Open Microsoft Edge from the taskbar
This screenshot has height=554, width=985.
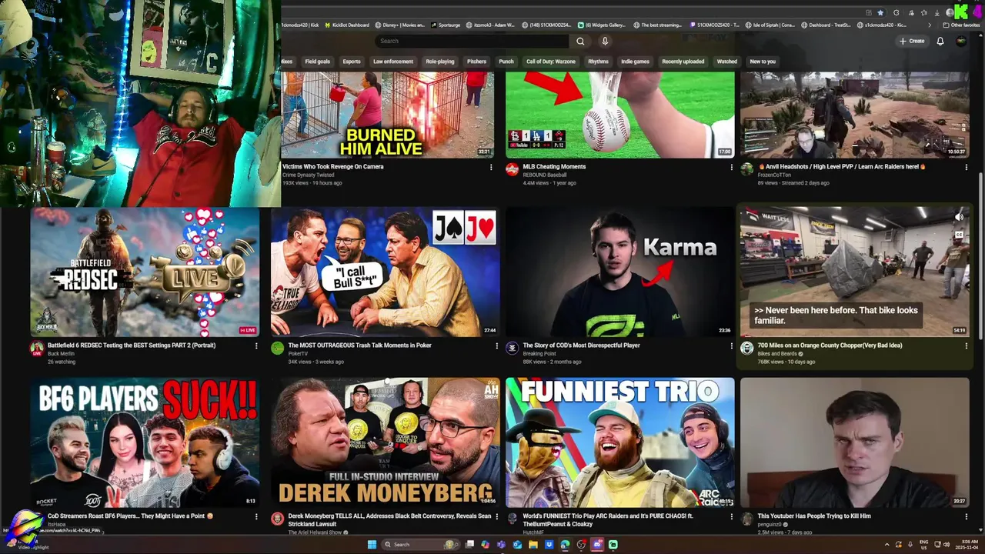tap(565, 545)
